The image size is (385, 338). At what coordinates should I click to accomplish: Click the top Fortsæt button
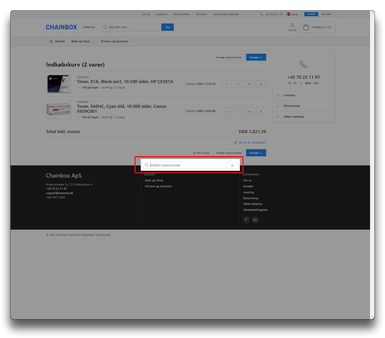point(256,57)
